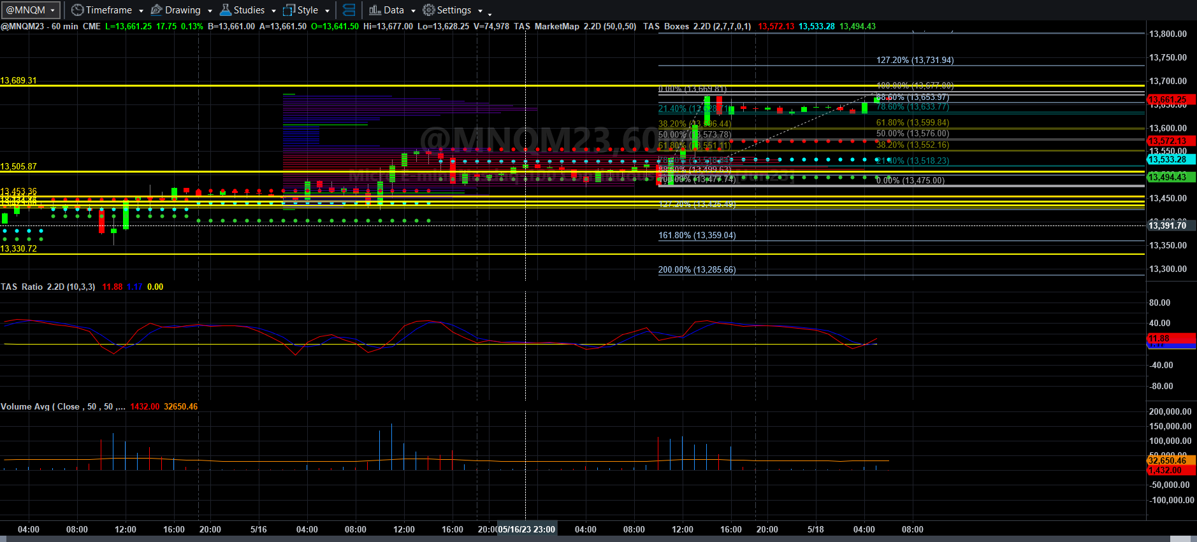
Task: Click the Studies flask icon
Action: pyautogui.click(x=225, y=10)
